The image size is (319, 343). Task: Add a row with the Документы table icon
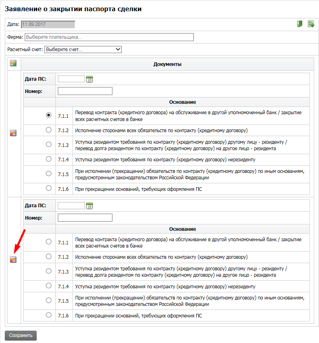[13, 63]
